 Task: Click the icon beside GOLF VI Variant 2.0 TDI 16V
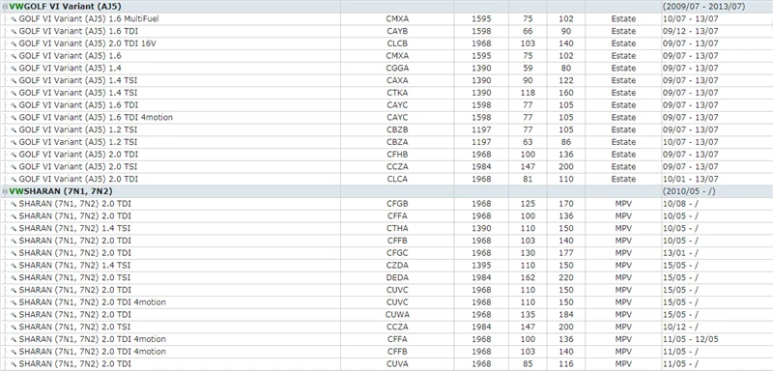pyautogui.click(x=14, y=43)
